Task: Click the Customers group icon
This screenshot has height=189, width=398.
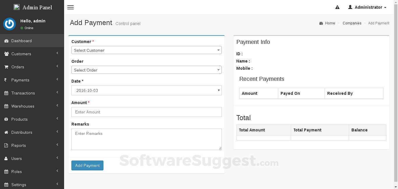Action: 6,54
